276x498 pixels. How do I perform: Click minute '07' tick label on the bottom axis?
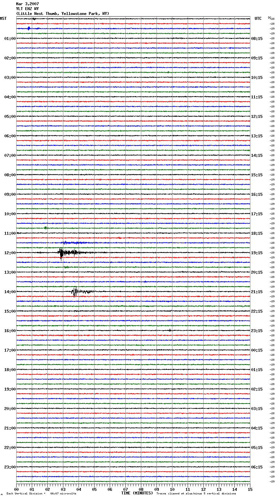coord(125,490)
